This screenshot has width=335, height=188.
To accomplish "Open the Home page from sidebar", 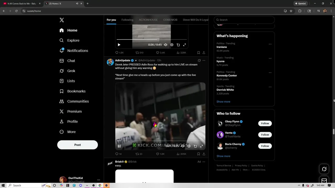I will pyautogui.click(x=69, y=30).
